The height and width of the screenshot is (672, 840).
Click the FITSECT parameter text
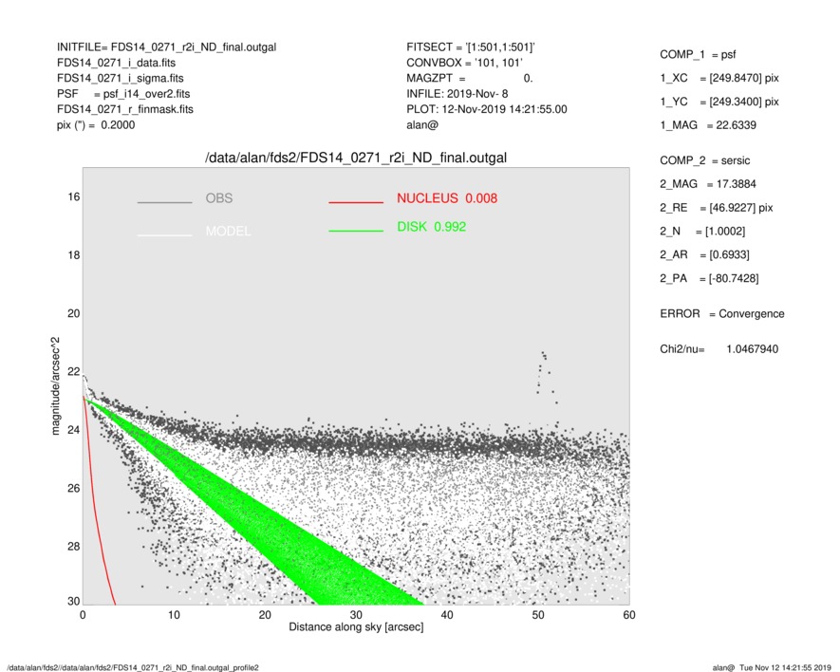pyautogui.click(x=472, y=47)
